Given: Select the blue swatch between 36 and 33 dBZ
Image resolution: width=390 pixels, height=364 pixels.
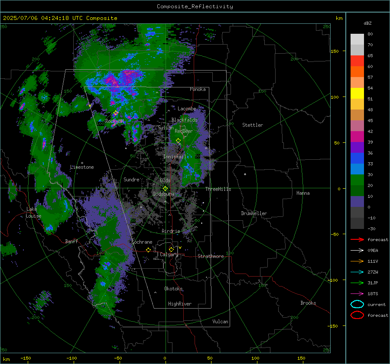Looking at the screenshot, I should (357, 158).
